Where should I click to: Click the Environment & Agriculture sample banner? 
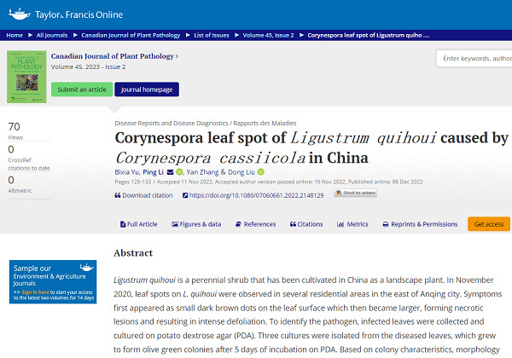coord(52,281)
